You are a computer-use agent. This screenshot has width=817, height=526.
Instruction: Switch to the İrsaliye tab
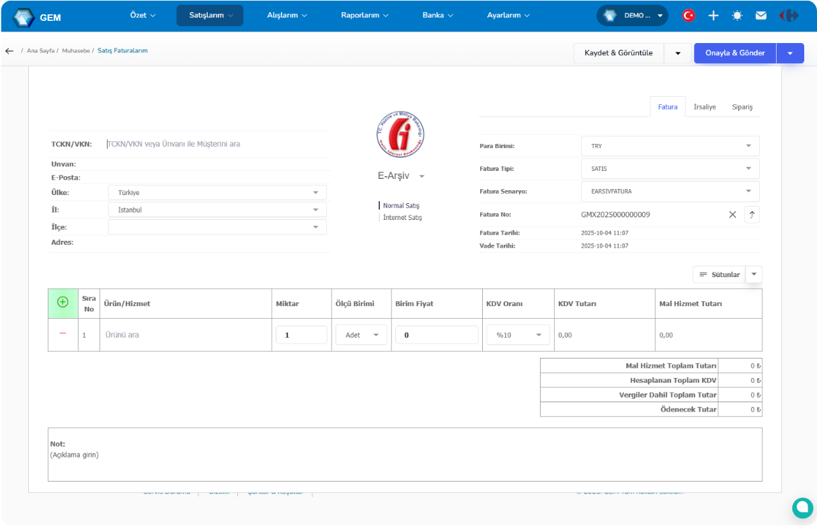[705, 107]
